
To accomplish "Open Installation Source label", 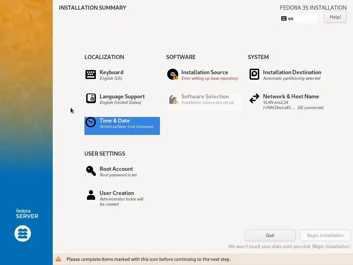I will [205, 72].
